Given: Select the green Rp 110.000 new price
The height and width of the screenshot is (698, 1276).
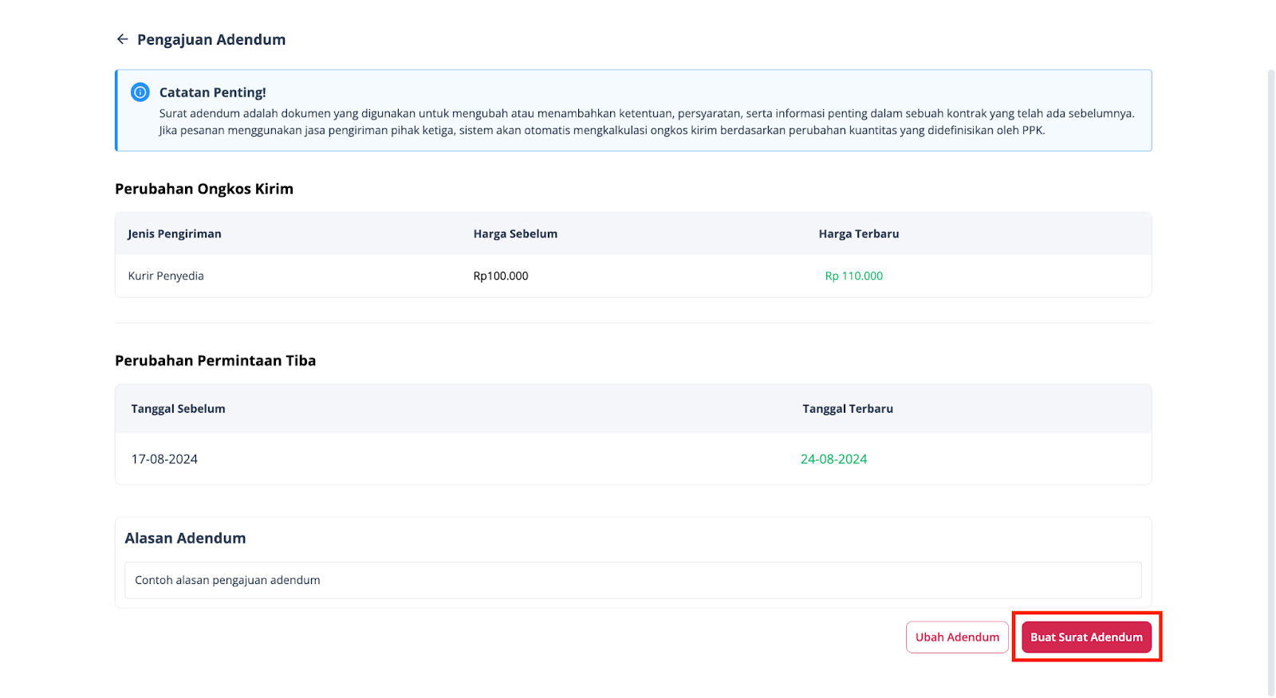Looking at the screenshot, I should (853, 276).
